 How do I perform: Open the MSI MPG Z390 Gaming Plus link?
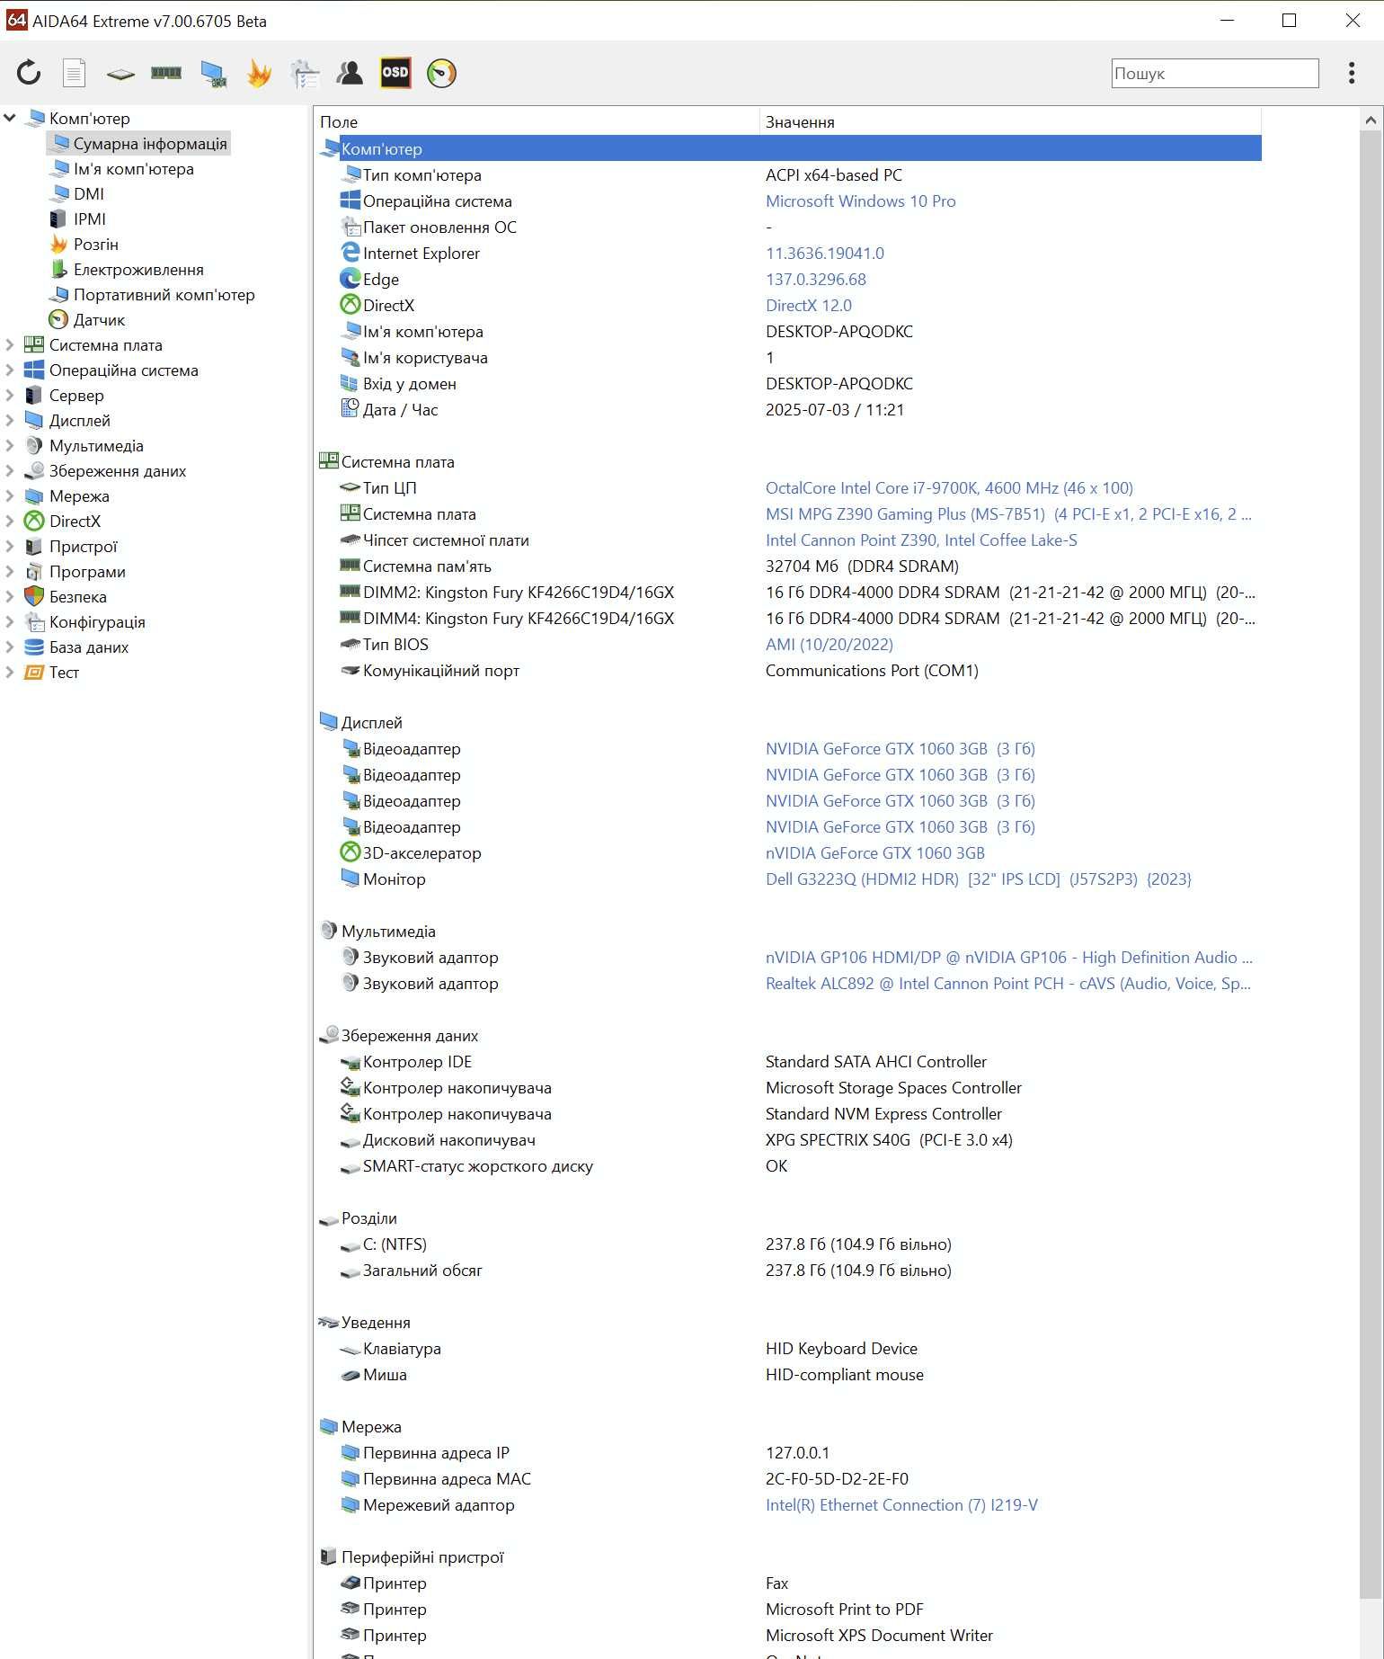click(x=1008, y=513)
